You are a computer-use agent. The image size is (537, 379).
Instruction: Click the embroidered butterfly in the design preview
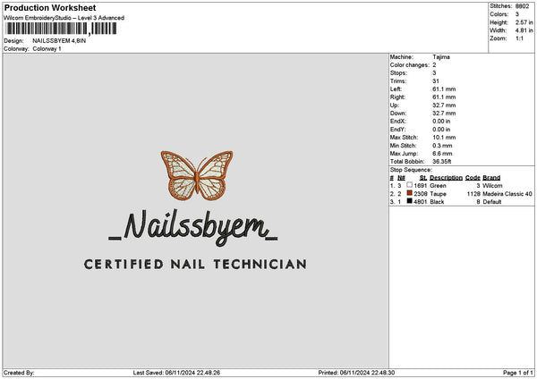point(197,175)
